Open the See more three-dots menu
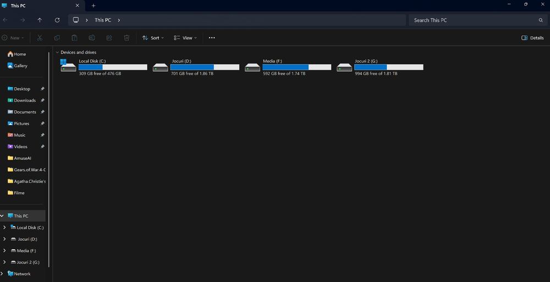This screenshot has height=282, width=550. point(212,38)
